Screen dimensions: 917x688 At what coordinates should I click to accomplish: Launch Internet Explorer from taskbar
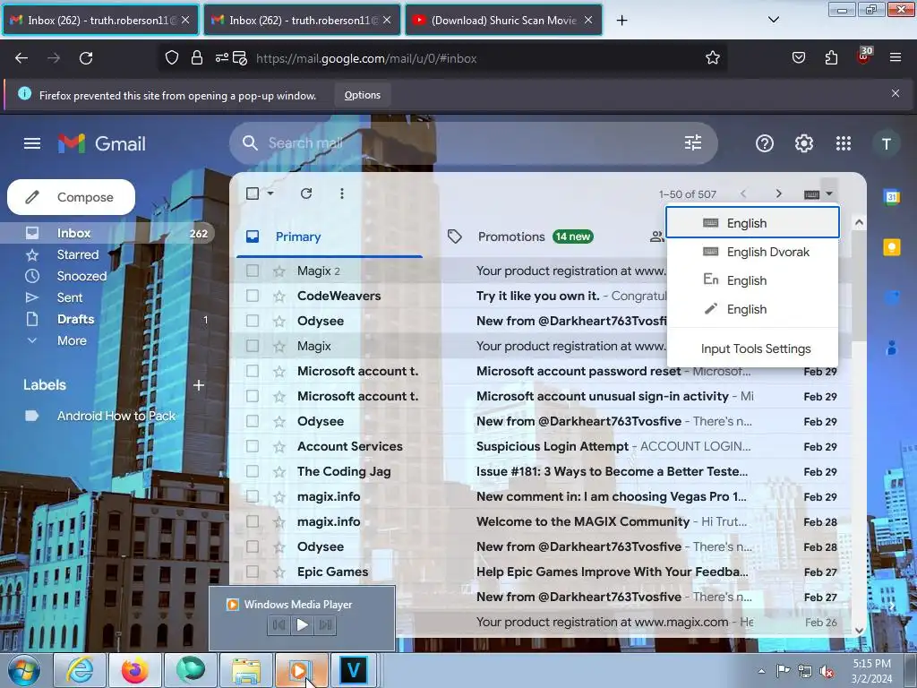pos(80,670)
